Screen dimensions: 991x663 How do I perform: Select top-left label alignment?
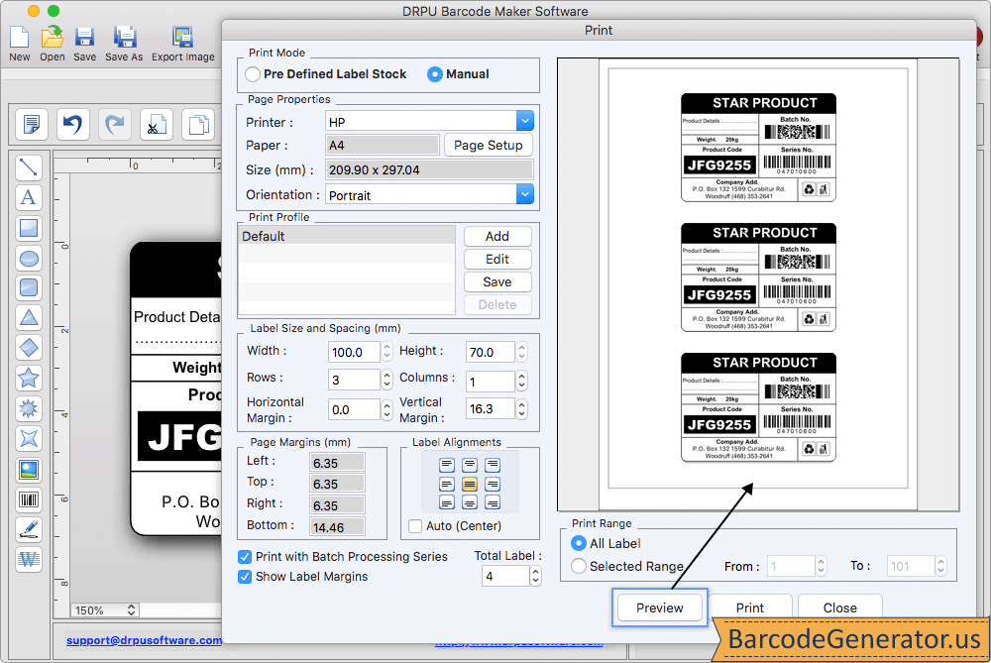pos(447,465)
